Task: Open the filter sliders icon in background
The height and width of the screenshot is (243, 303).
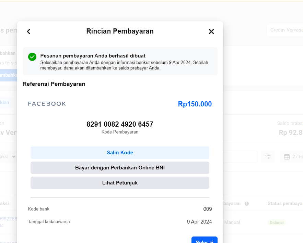Action: 268,157
